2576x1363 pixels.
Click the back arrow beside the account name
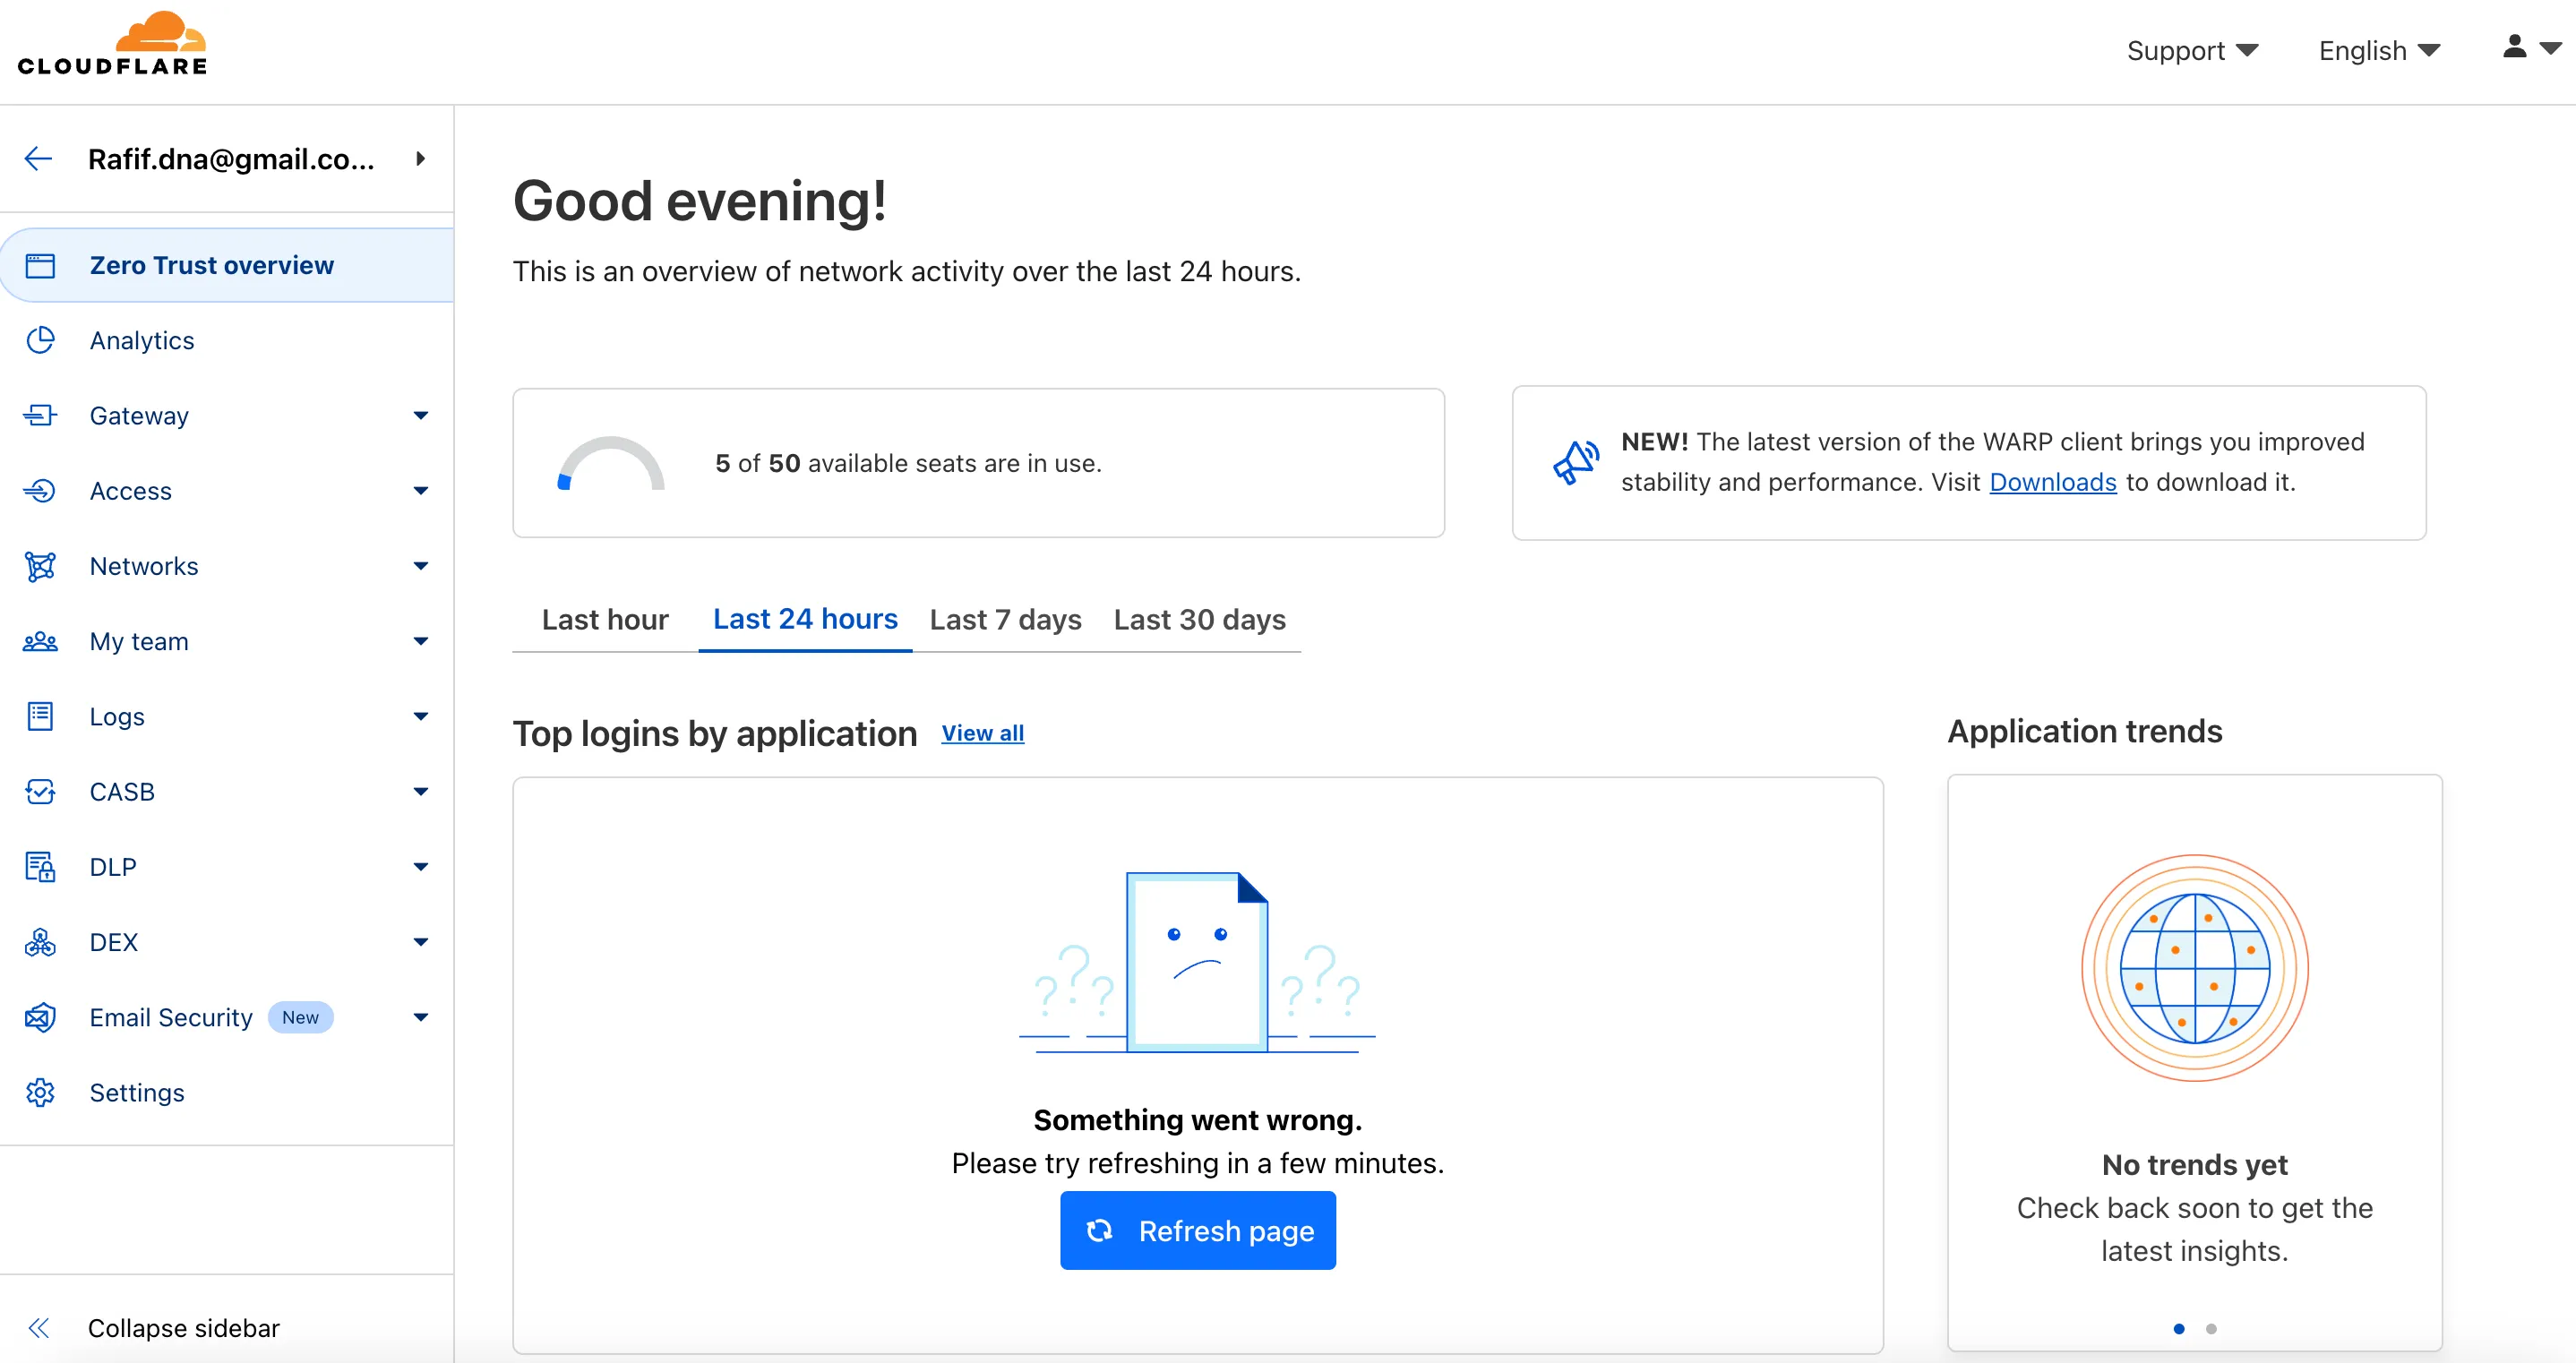(x=38, y=159)
